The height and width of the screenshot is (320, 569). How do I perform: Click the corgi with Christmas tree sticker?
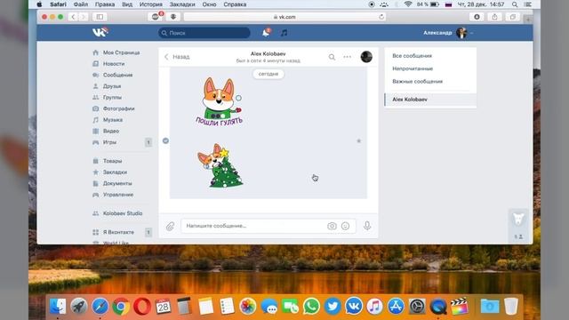pos(220,165)
